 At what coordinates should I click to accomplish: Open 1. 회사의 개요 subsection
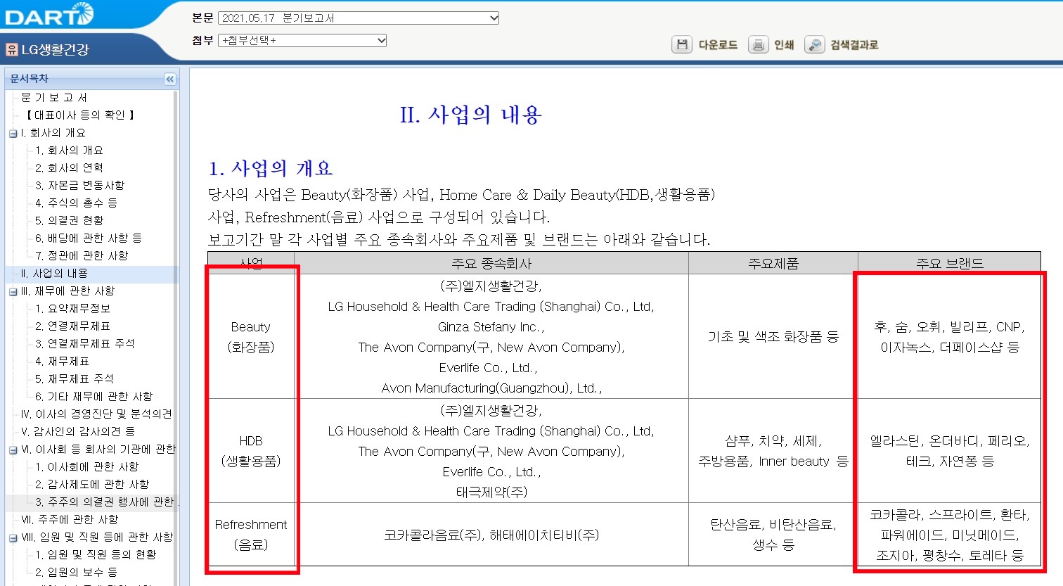coord(69,150)
